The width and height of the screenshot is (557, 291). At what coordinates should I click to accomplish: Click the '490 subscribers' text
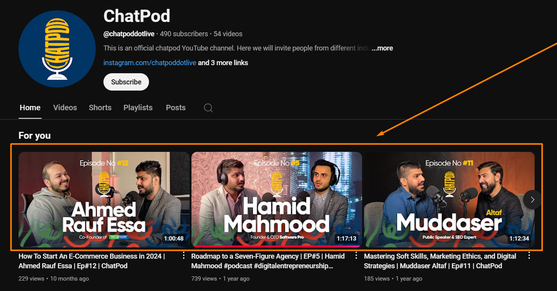[184, 34]
